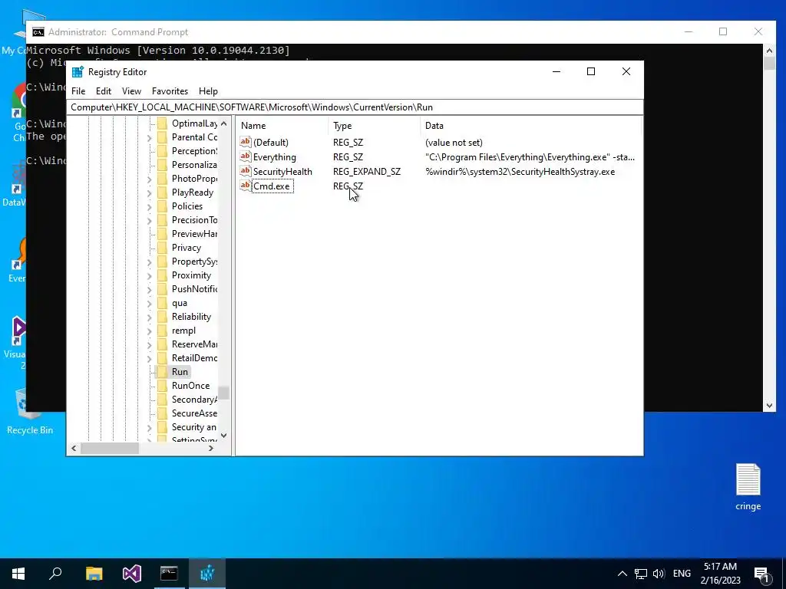Click the (value not set) data cell

pos(454,143)
